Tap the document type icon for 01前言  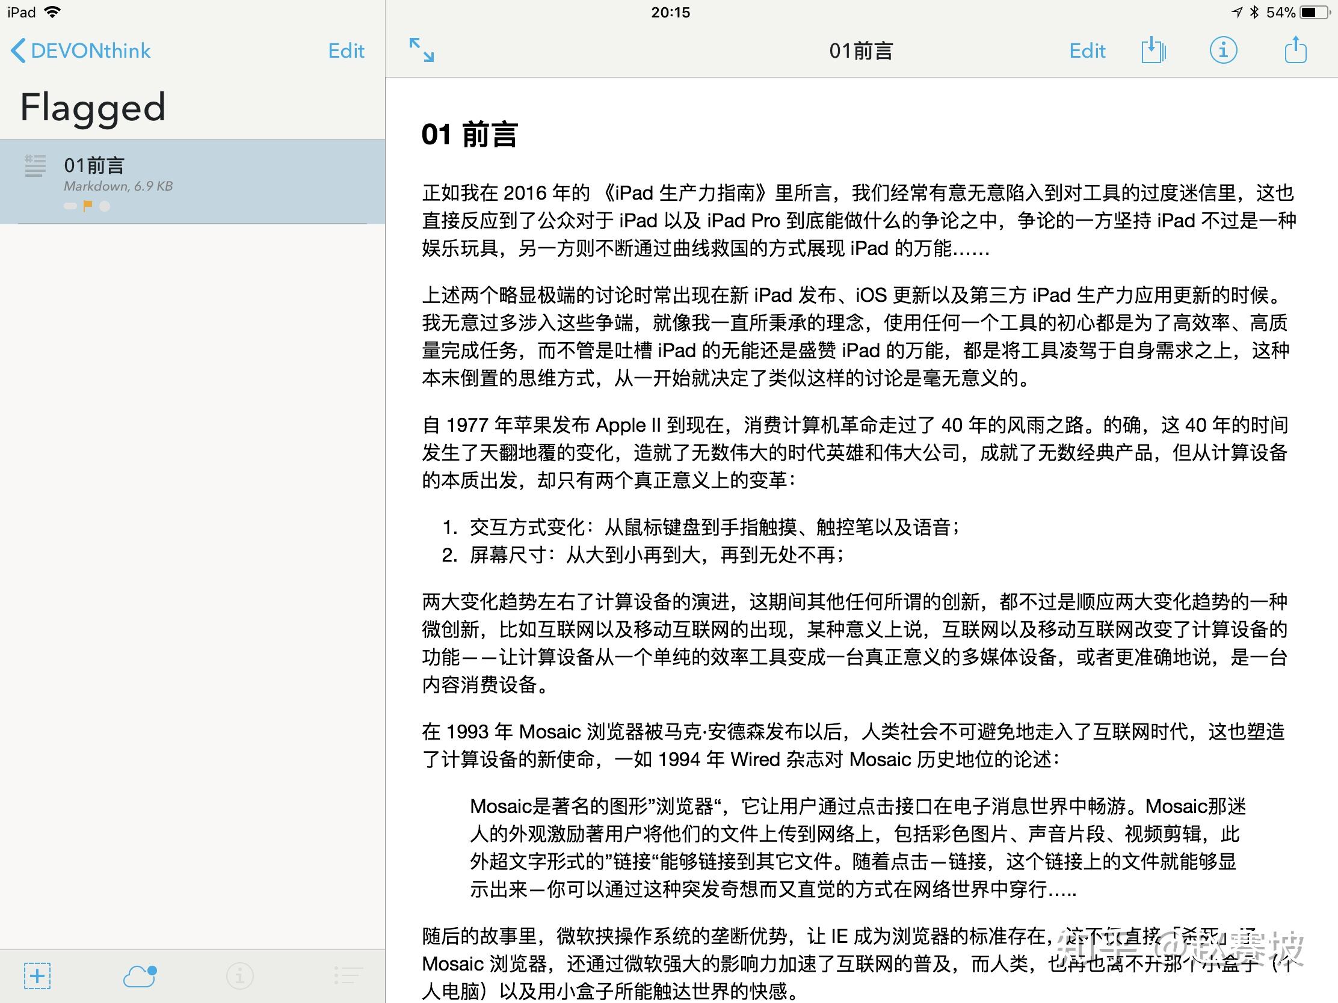[35, 165]
